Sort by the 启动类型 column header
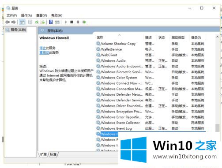 point(178,37)
